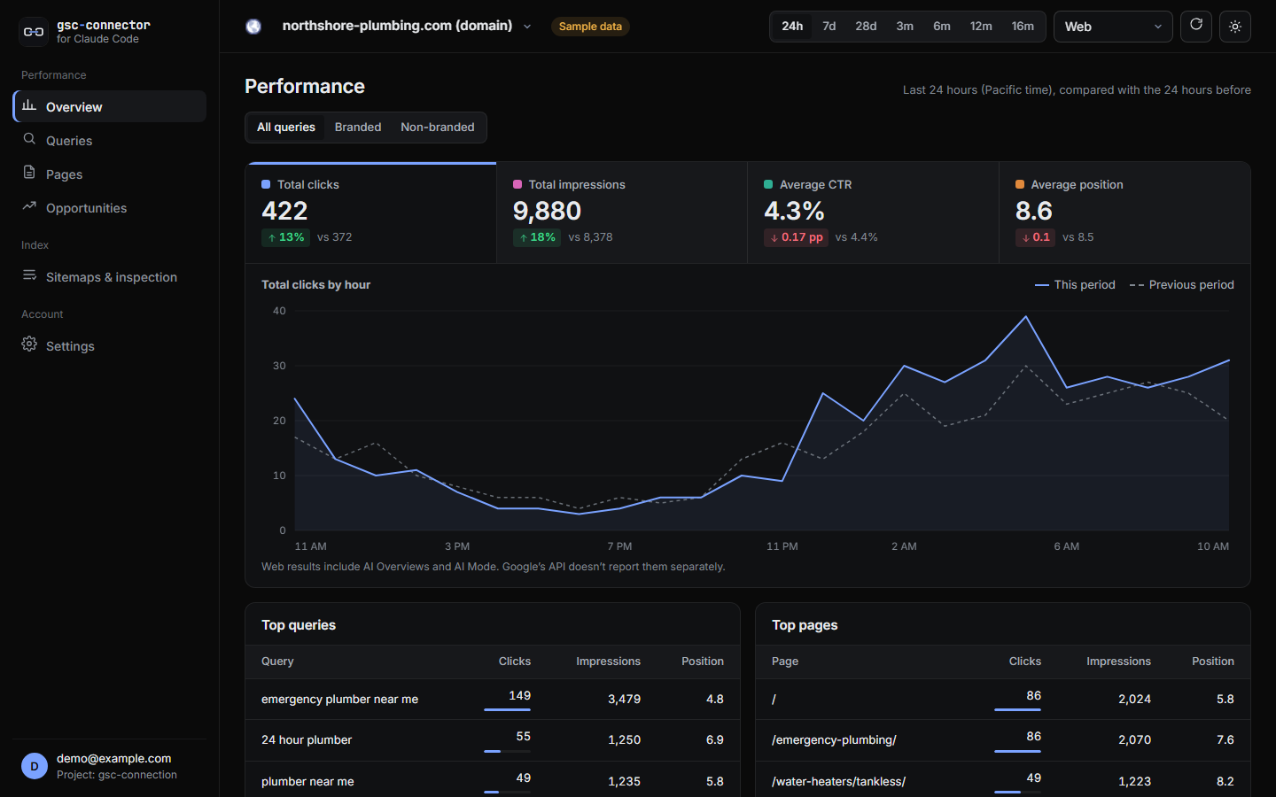Click the globe icon beside the domain name
The image size is (1276, 797).
[253, 27]
